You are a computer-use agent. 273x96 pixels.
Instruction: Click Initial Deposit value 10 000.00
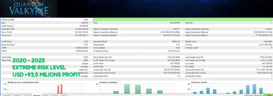pyautogui.click(x=83, y=26)
